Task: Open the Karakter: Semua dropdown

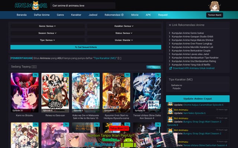Action: click(x=124, y=26)
